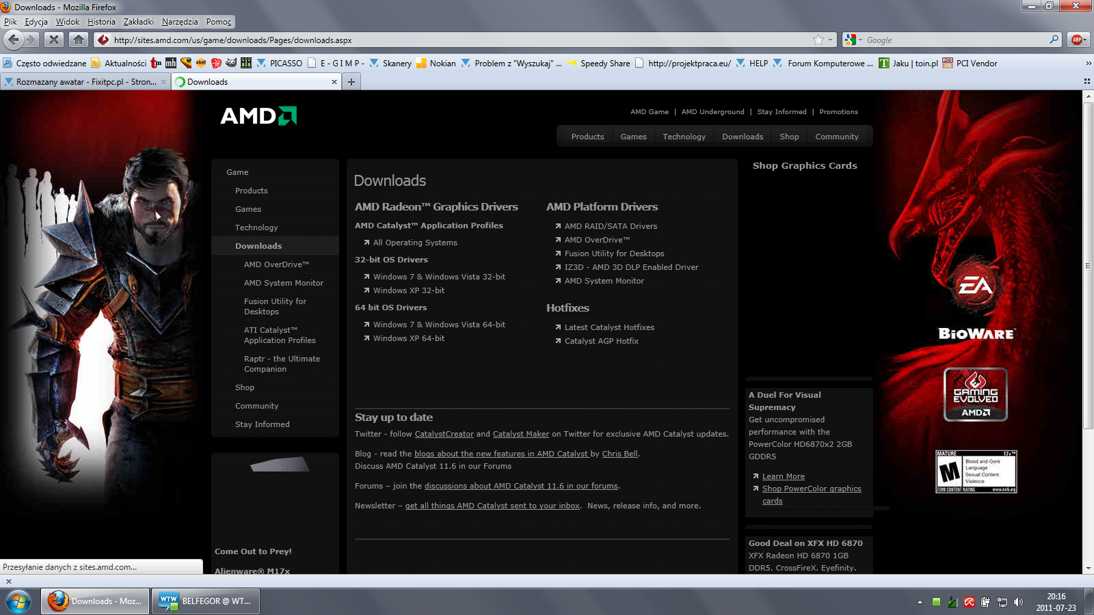Click the search magnifier icon
Image resolution: width=1094 pixels, height=615 pixels.
click(x=1054, y=40)
